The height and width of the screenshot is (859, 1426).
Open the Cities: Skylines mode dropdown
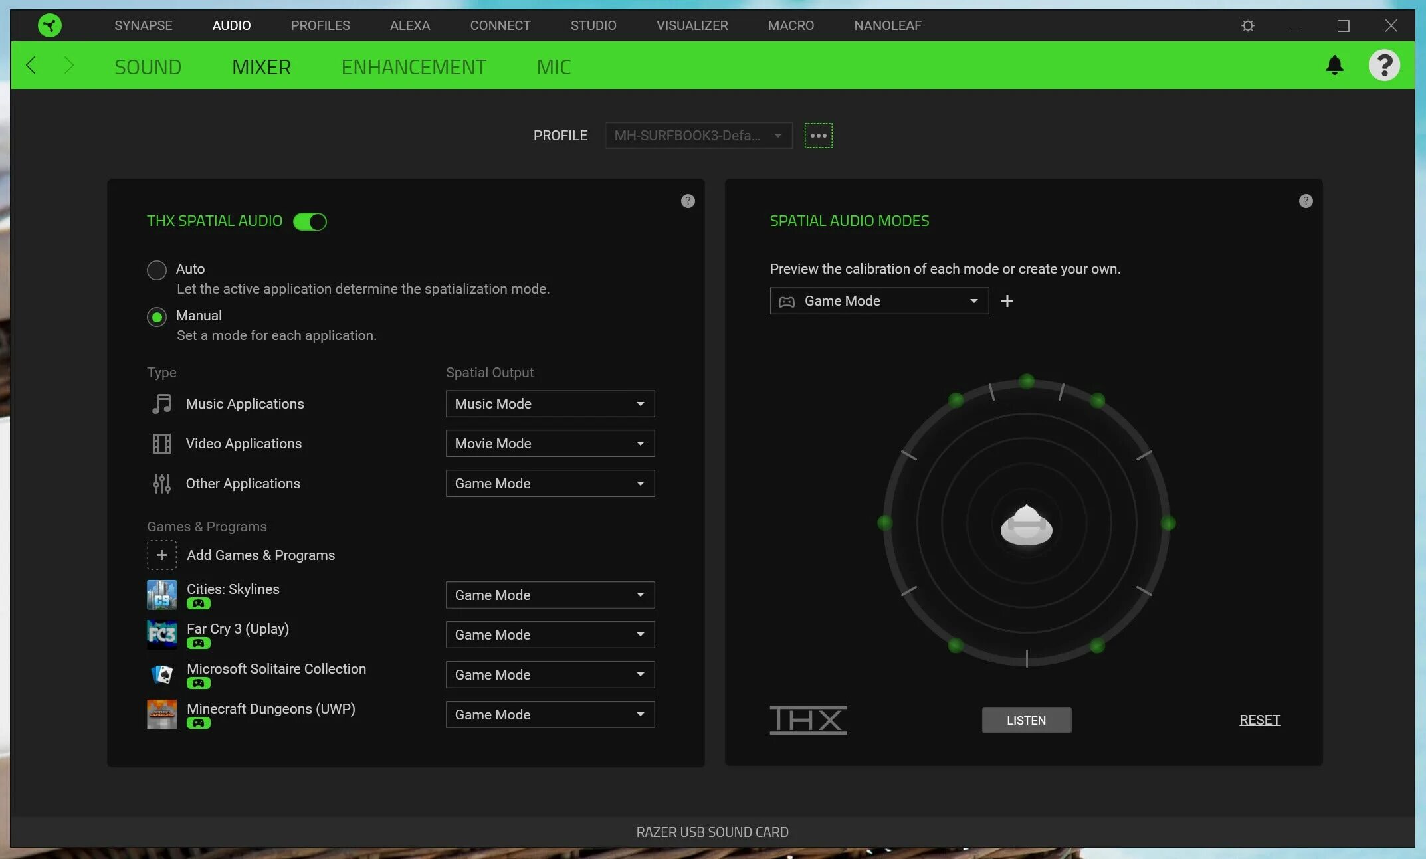(550, 595)
